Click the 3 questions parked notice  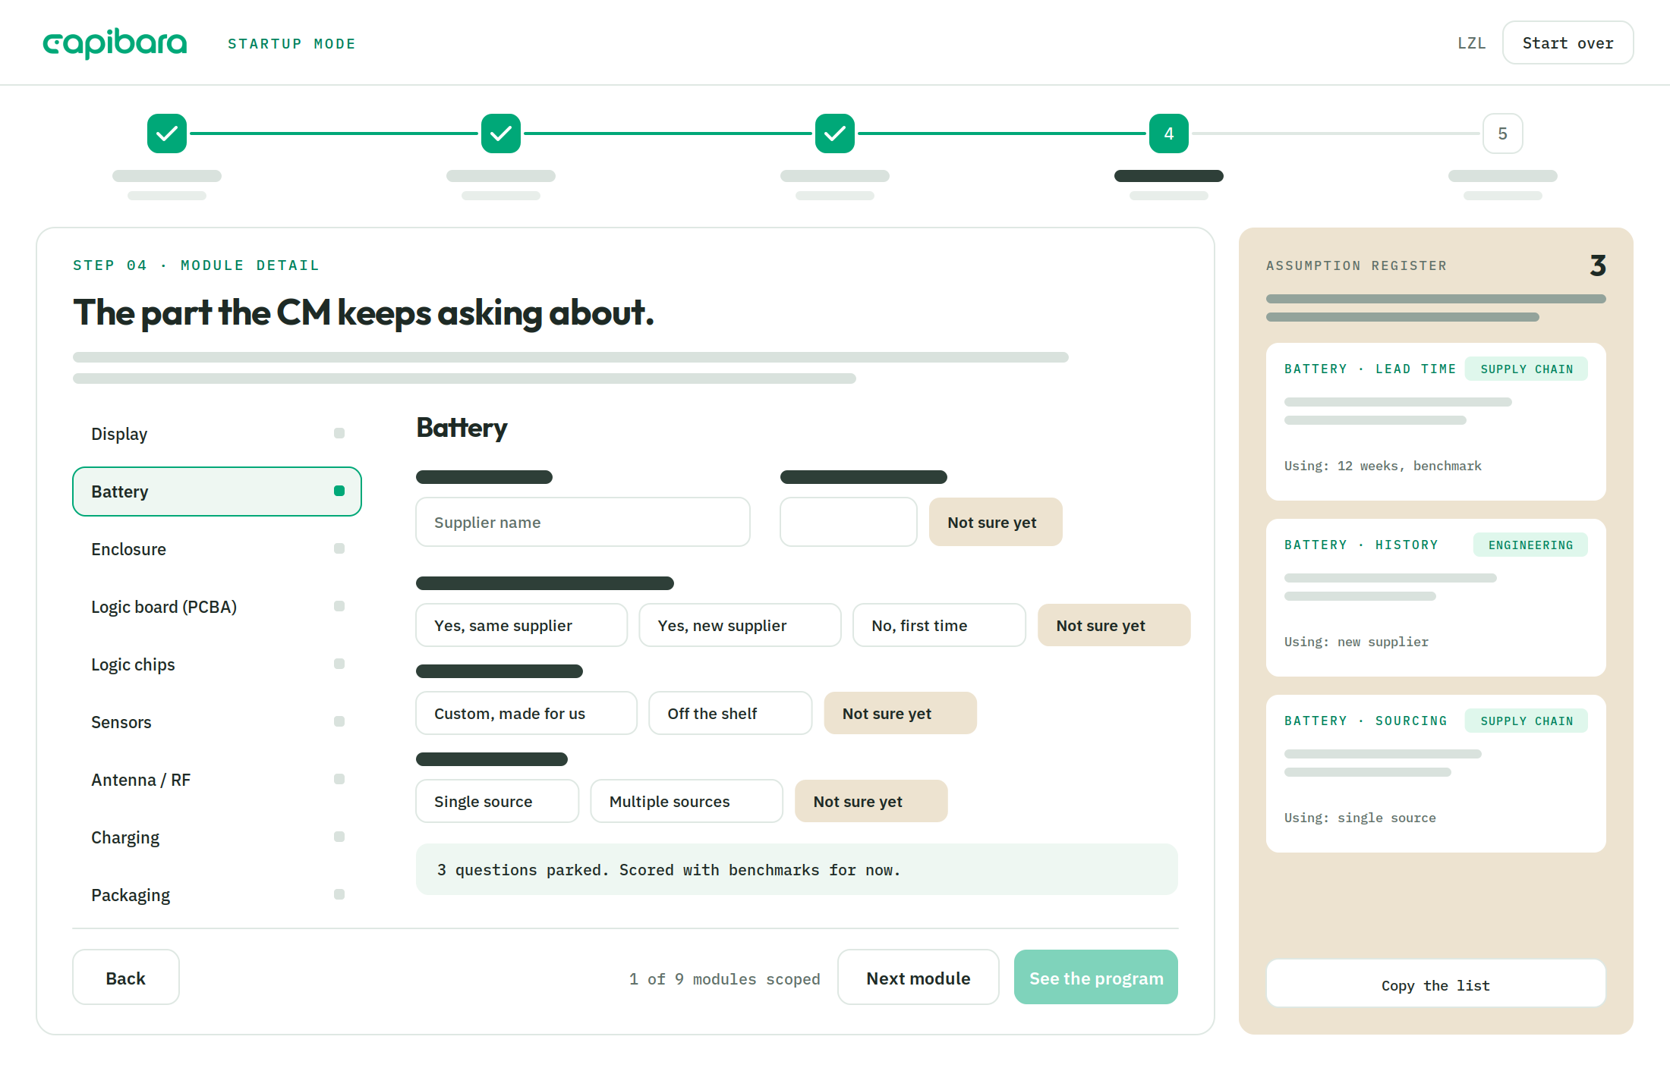pyautogui.click(x=797, y=869)
